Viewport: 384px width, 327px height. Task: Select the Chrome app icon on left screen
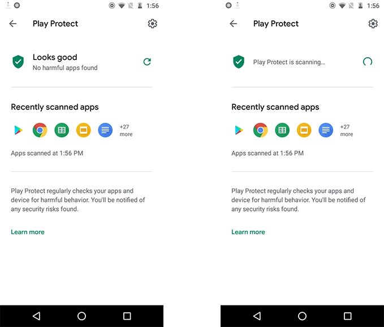tap(40, 130)
